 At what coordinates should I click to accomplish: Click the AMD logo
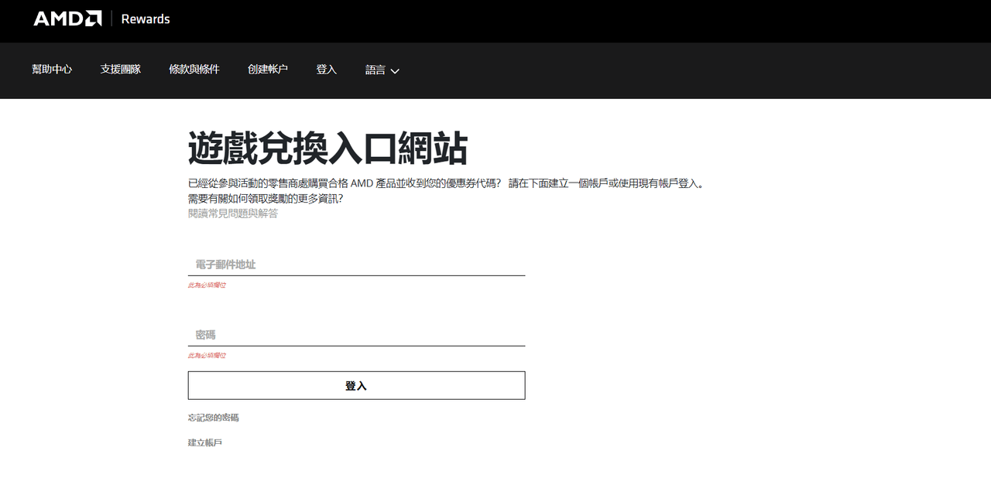67,19
